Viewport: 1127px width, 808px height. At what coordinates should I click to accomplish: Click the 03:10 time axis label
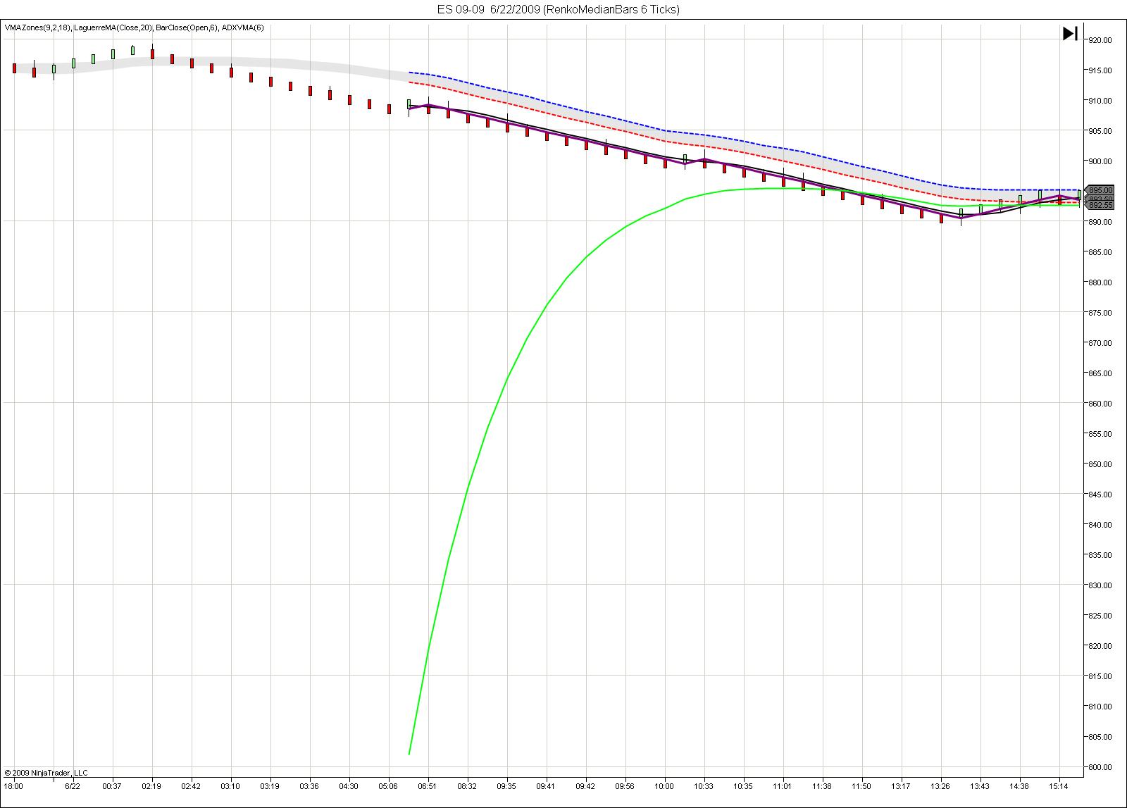point(230,786)
